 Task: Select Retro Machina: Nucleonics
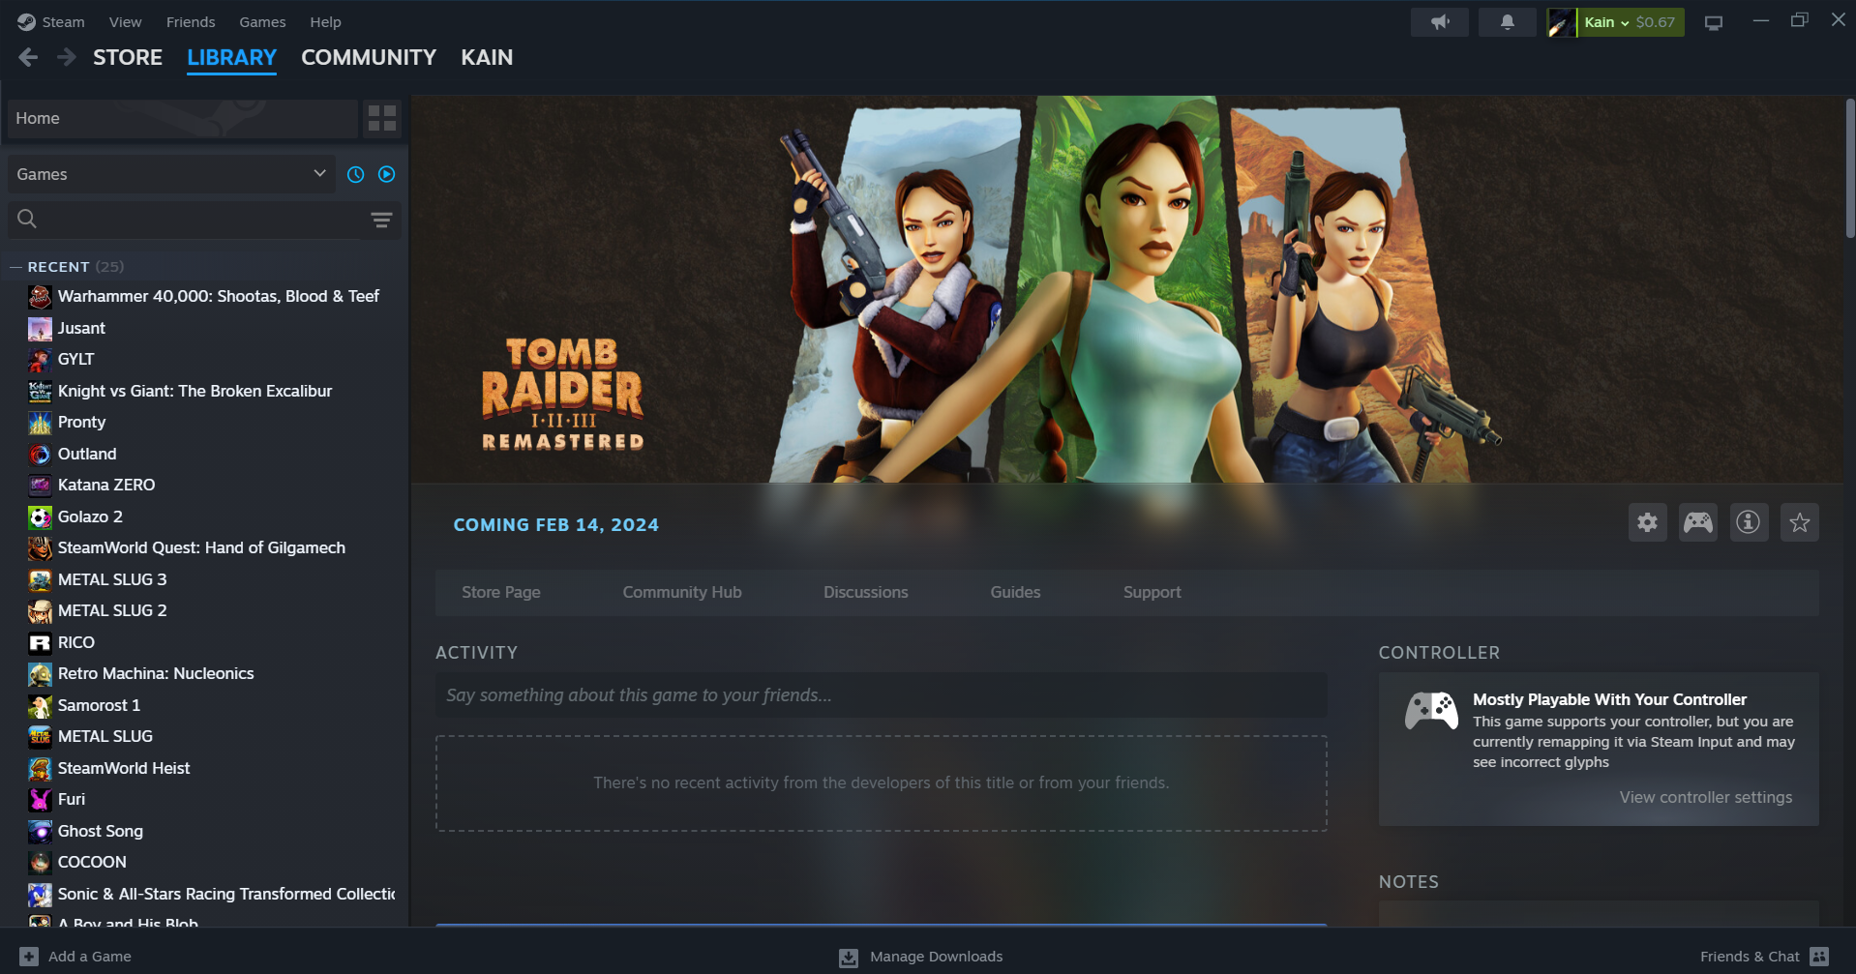(156, 674)
